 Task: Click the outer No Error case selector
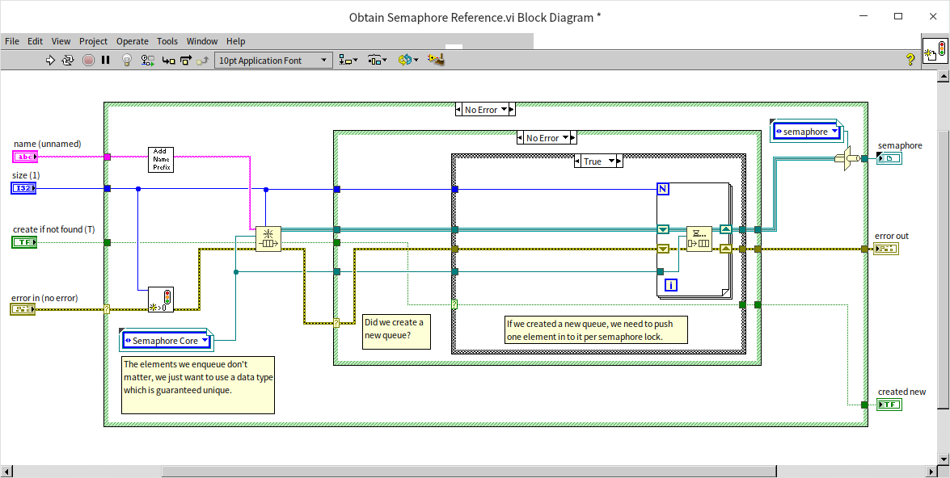[485, 110]
